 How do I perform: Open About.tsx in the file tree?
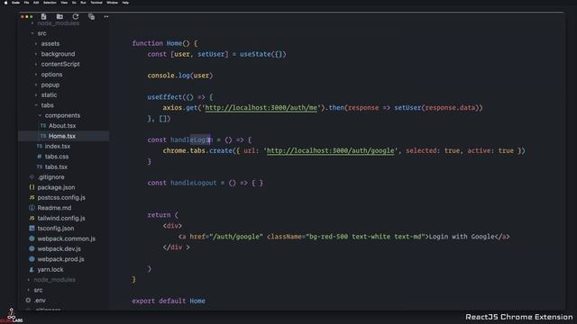62,126
